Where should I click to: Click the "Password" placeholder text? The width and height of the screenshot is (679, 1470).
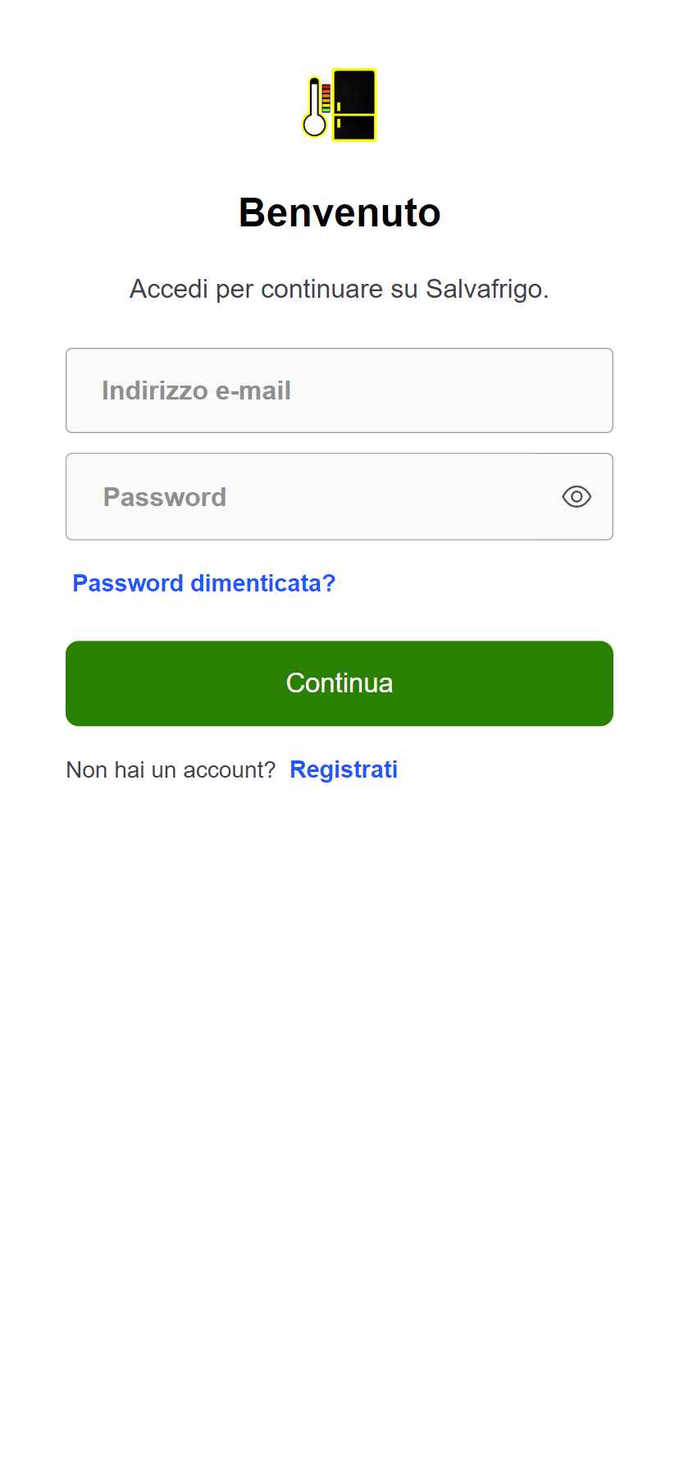pyautogui.click(x=165, y=497)
